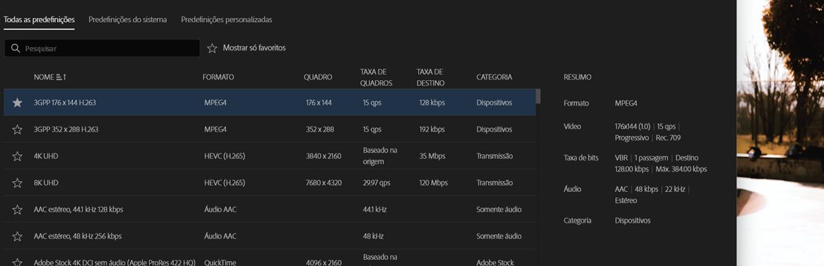This screenshot has width=824, height=266.
Task: Switch to Predefinições personalizadas tab
Action: tap(227, 19)
